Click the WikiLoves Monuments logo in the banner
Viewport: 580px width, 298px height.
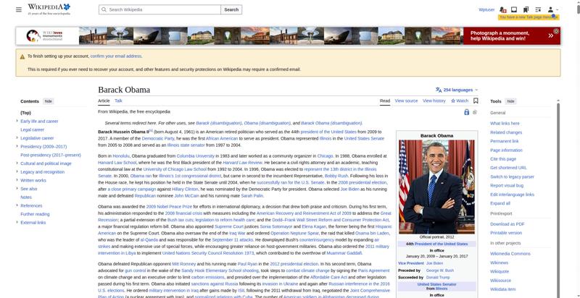coord(44,35)
